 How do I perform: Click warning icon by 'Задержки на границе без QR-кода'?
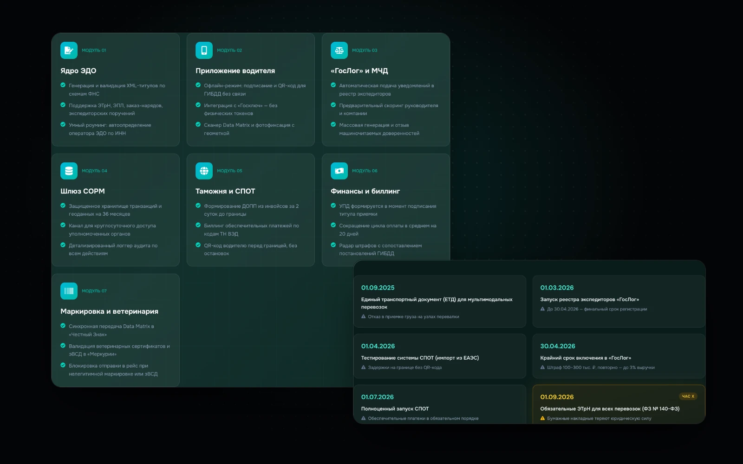(364, 367)
